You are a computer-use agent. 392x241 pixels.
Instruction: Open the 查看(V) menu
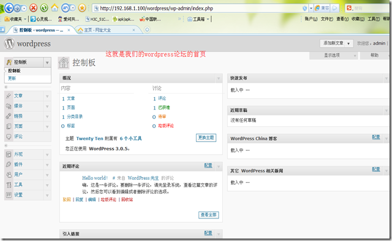pos(342,19)
